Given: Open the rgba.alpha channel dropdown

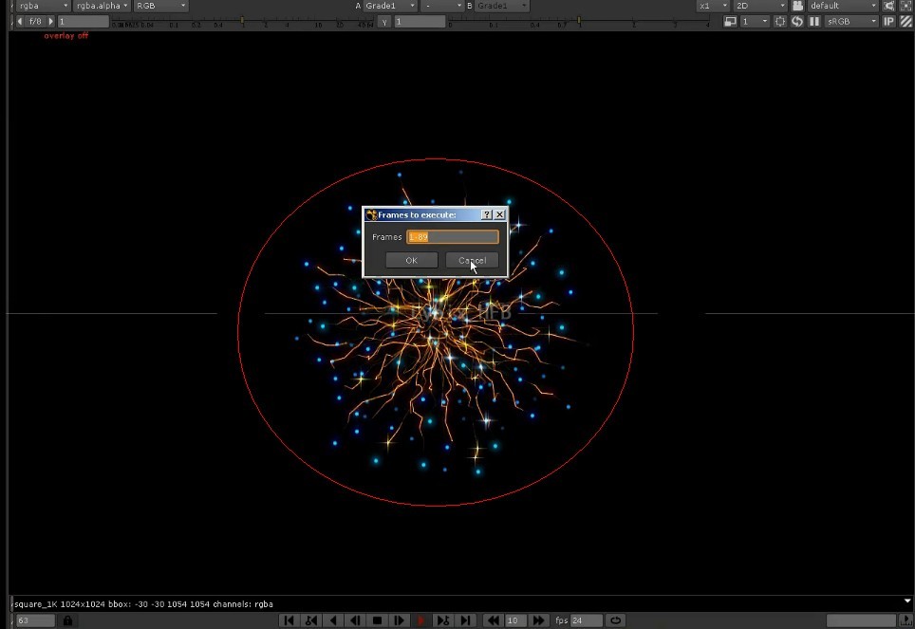Looking at the screenshot, I should (101, 6).
